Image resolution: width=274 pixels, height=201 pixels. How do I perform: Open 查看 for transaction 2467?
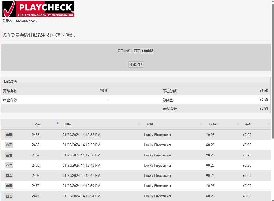9,155
